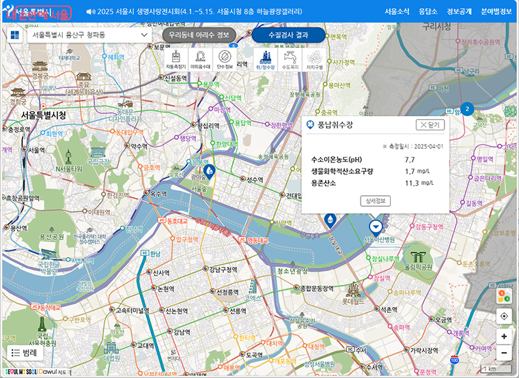Close the 풍납취수장 info popup
This screenshot has height=378, width=519.
point(430,125)
